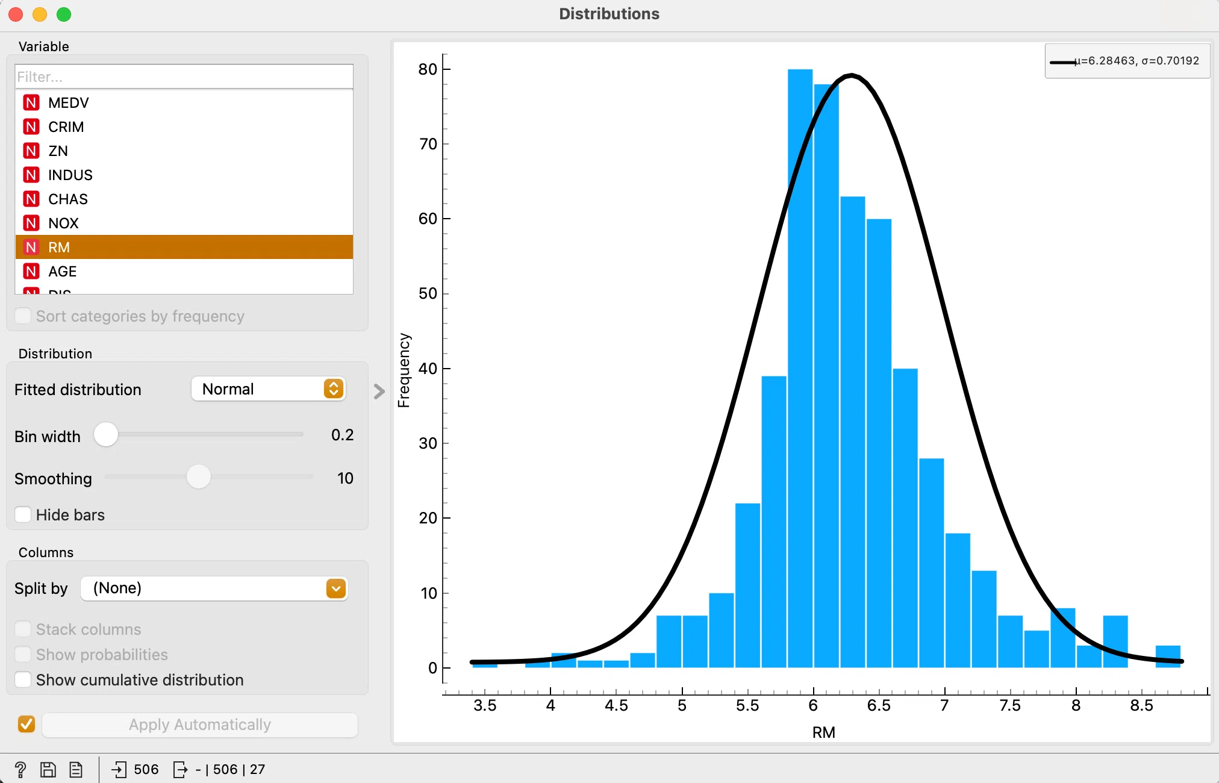Screen dimensions: 1219x783
Task: Click the N icon beside RM
Action: [x=31, y=248]
